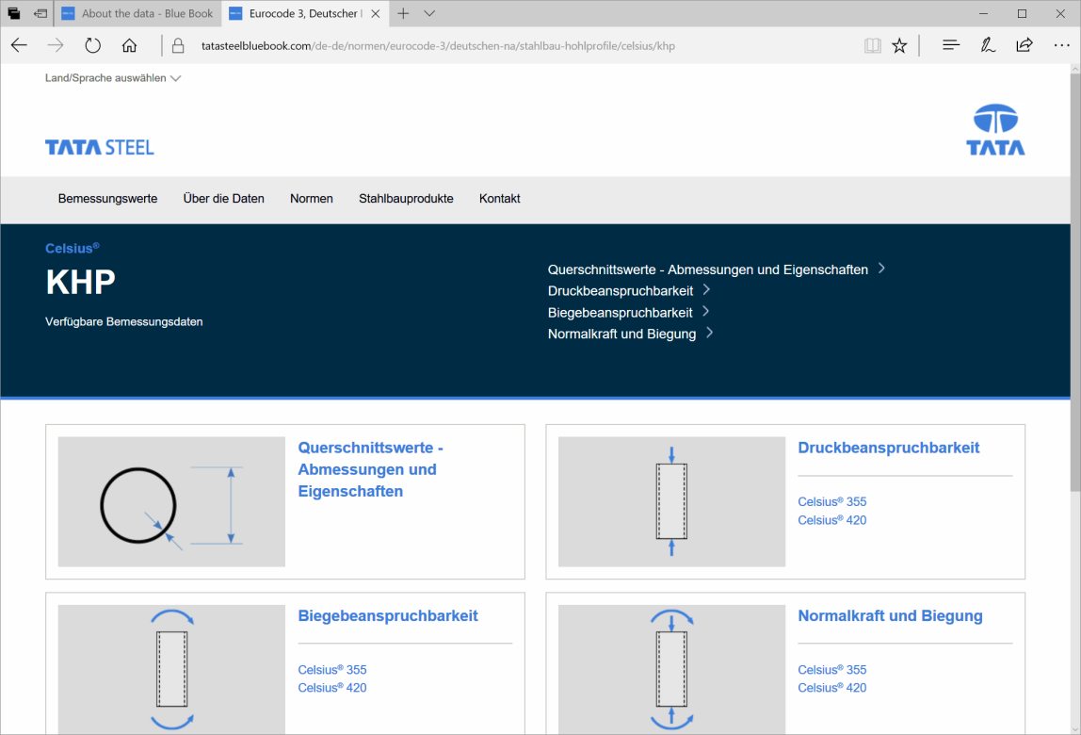Click the site security padlock icon

178,45
